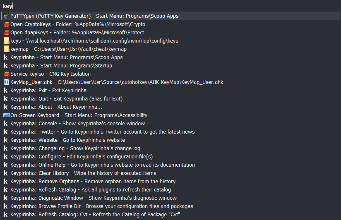Click the Service keyiso toolbox icon
Viewport: 341px width, 220px height.
pyautogui.click(x=7, y=74)
